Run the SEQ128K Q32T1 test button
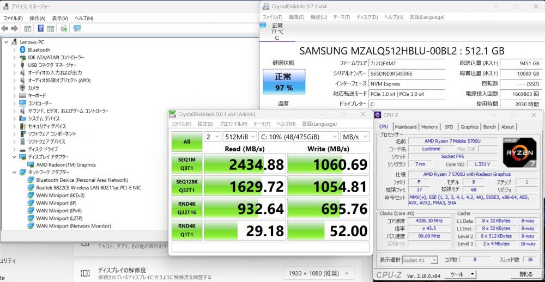545x282 pixels. [x=186, y=186]
